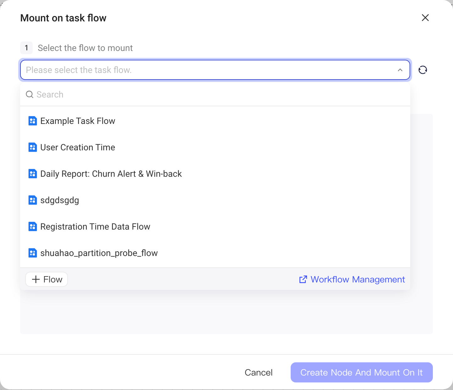Screen dimensions: 453x390
Task: Open the task flow select box
Action: [x=215, y=70]
